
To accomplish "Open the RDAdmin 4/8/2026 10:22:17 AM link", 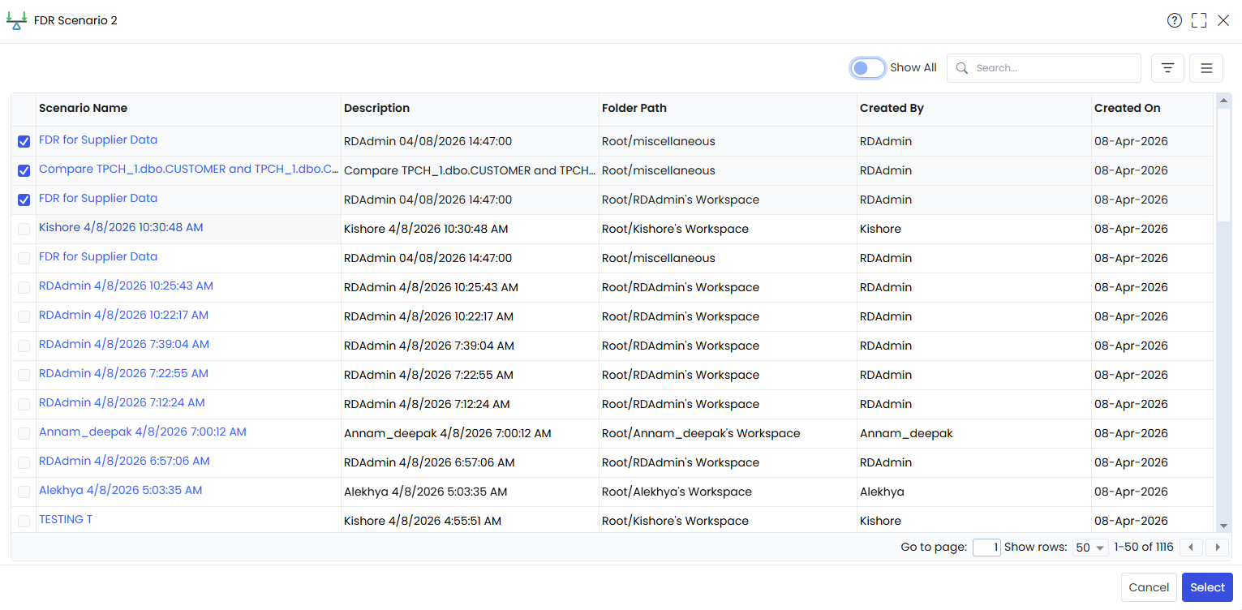I will [x=123, y=315].
